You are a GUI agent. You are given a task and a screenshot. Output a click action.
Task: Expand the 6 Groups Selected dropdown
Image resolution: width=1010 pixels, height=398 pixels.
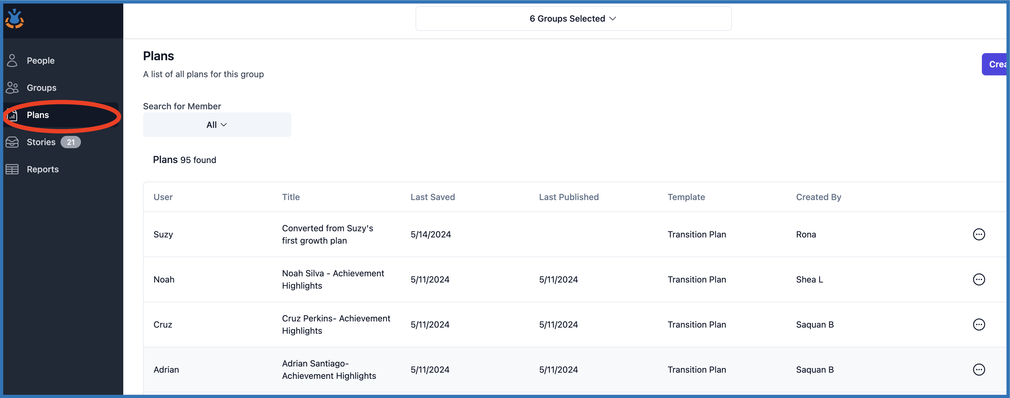(573, 19)
